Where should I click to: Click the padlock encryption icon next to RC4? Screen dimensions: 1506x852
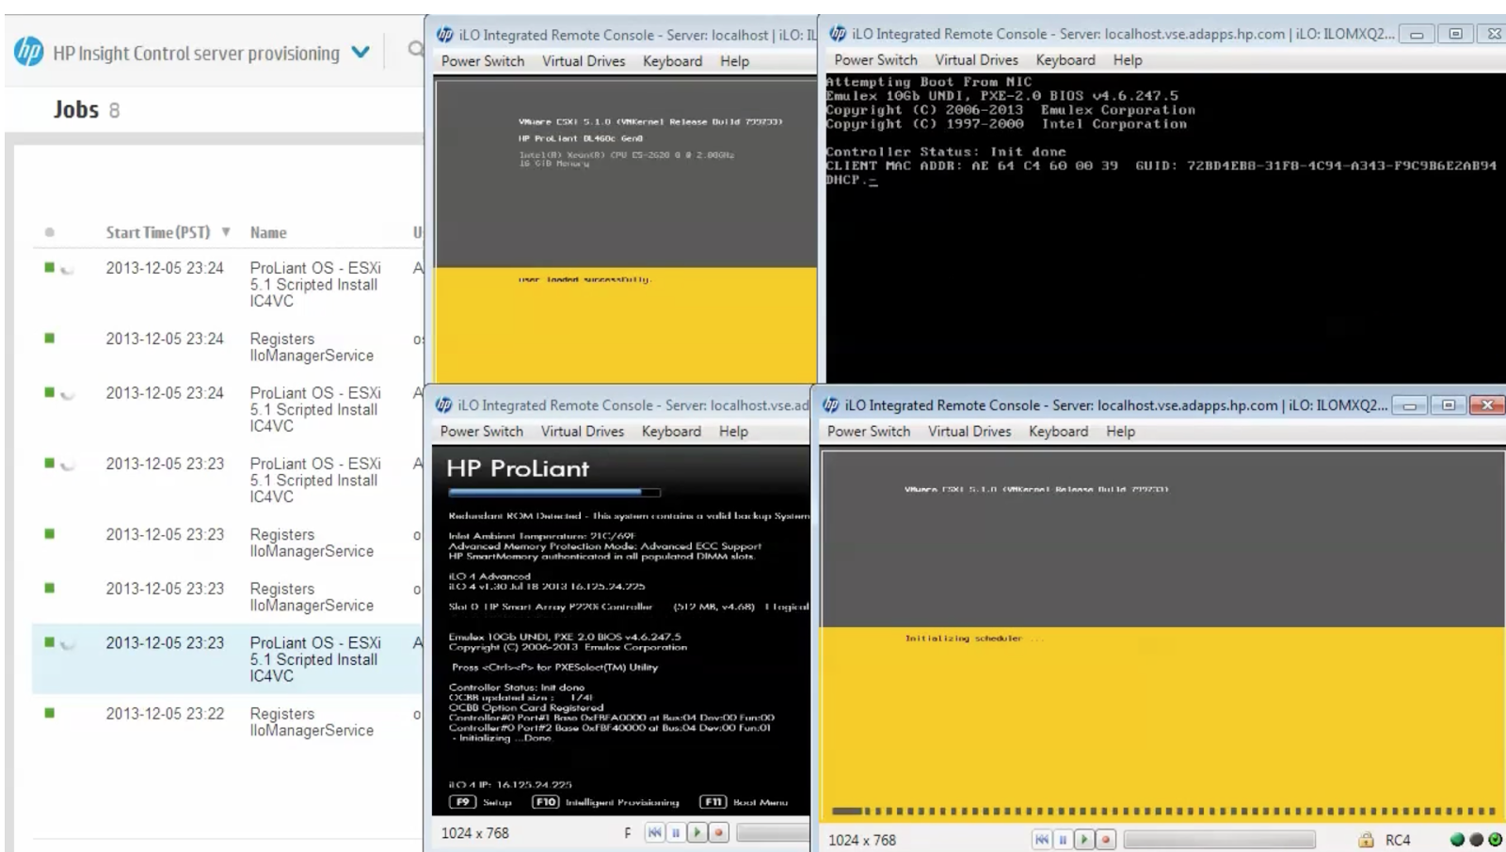click(1366, 840)
